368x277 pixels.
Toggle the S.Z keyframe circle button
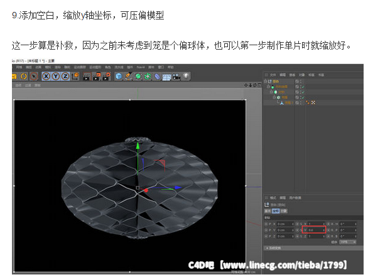tap(297, 236)
